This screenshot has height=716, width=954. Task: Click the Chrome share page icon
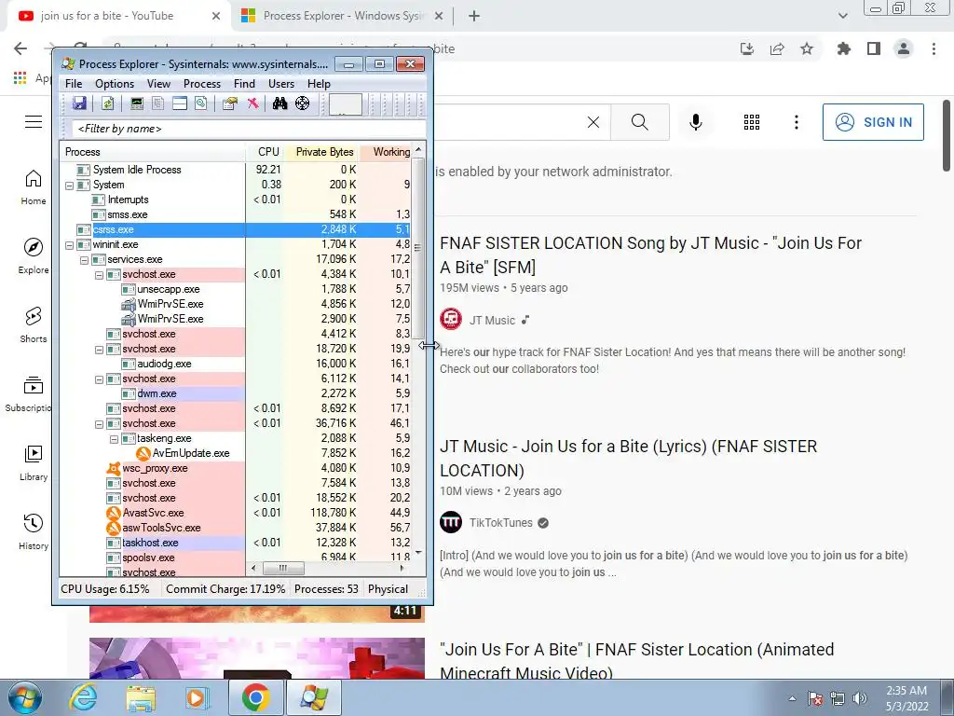click(777, 48)
